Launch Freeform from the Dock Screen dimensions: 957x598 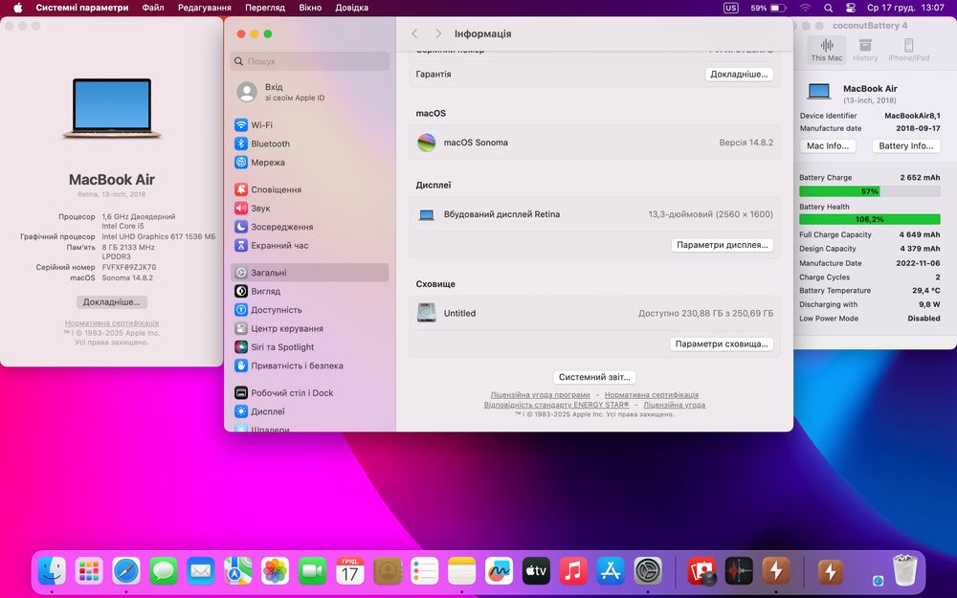click(499, 572)
